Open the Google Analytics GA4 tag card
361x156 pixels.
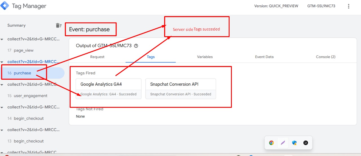109,89
